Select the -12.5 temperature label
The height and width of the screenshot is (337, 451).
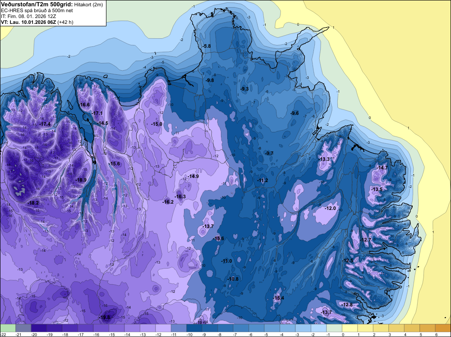(x=348, y=260)
